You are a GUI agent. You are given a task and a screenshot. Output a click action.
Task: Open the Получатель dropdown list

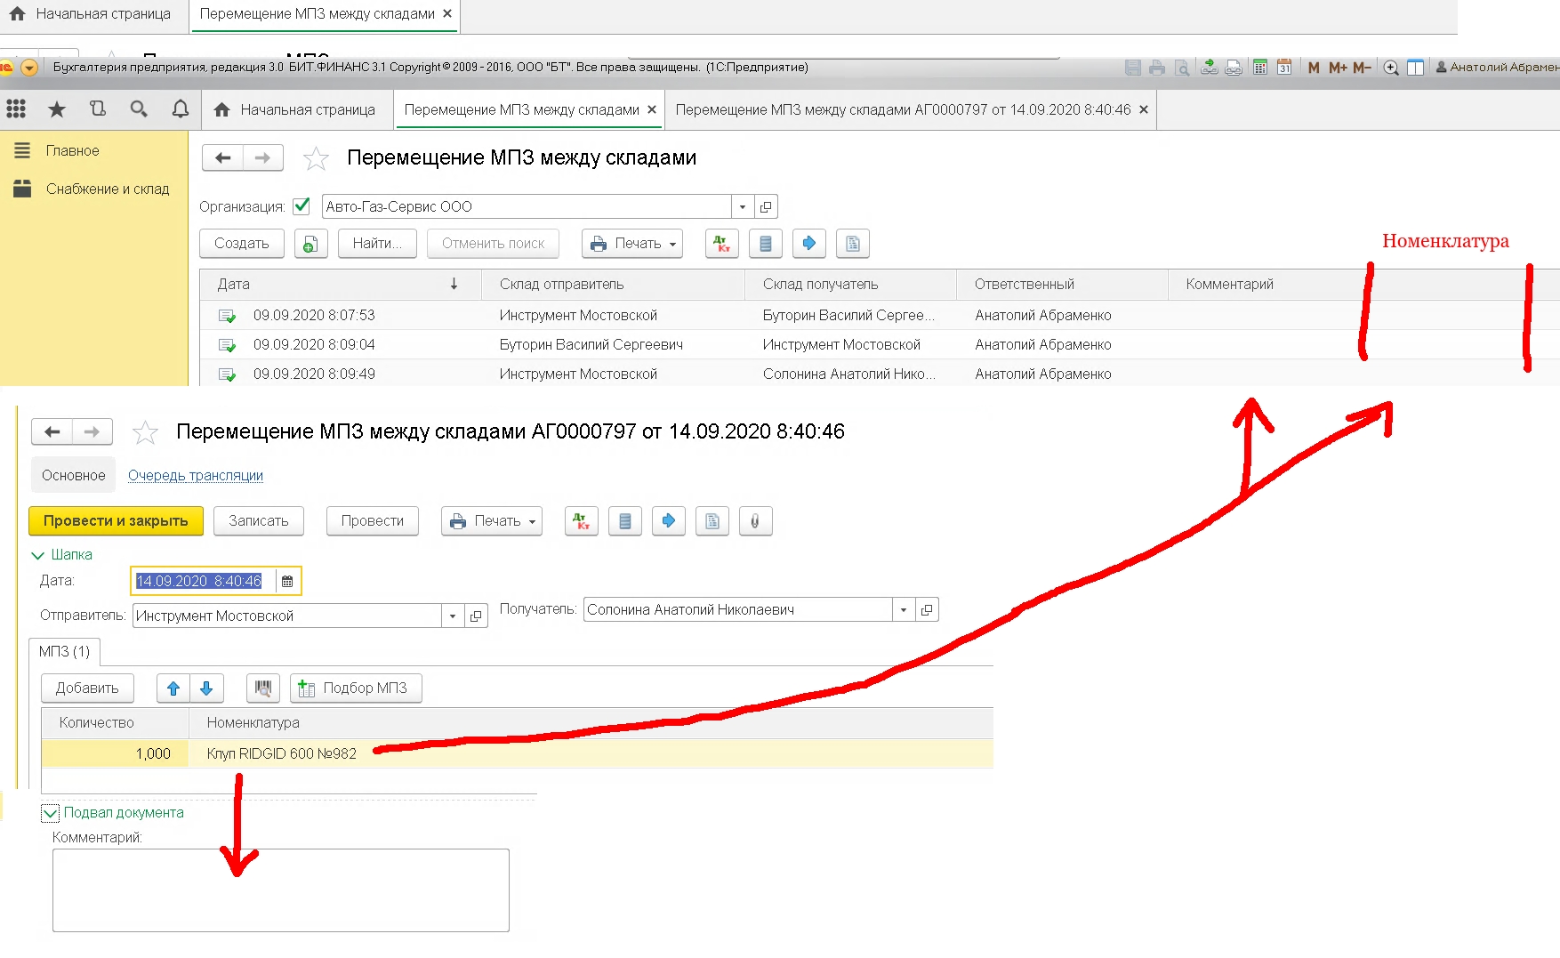point(904,610)
